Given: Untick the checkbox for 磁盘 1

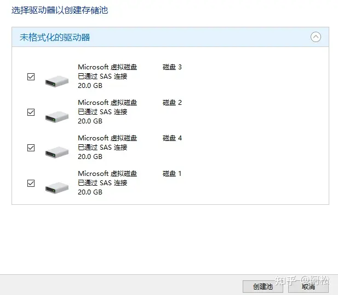Looking at the screenshot, I should click(x=31, y=184).
